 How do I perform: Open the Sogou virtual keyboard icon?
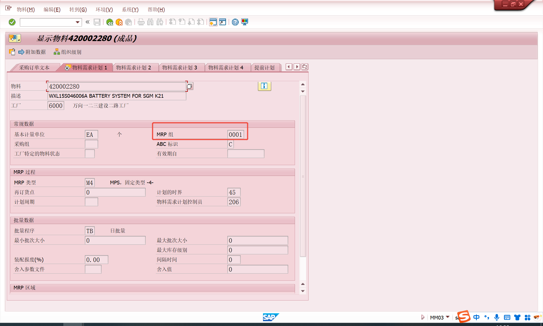[x=507, y=318]
